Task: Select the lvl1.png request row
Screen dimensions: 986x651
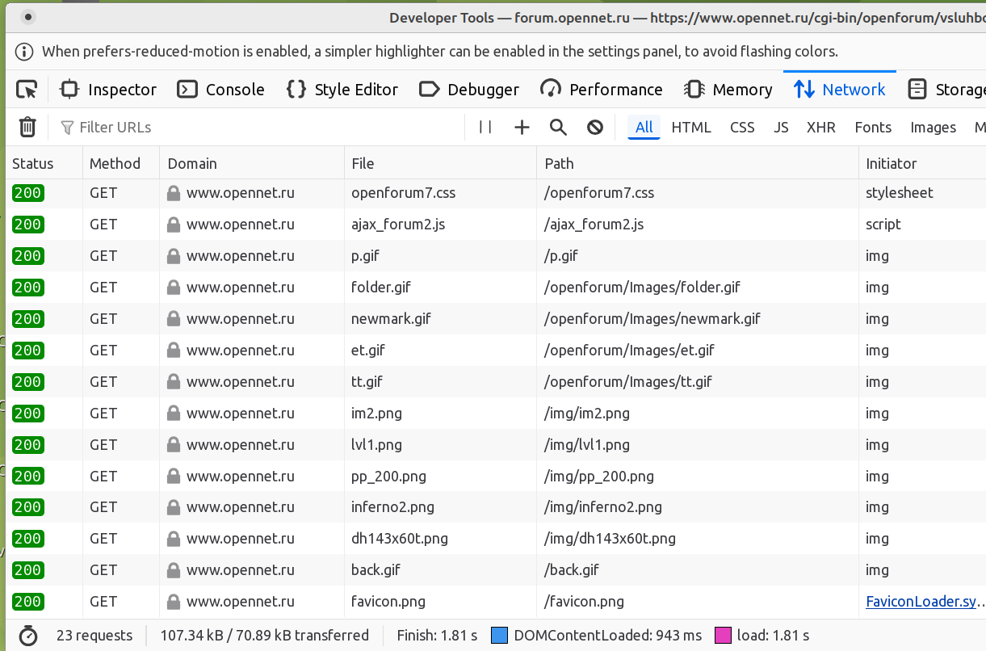Action: coord(496,445)
